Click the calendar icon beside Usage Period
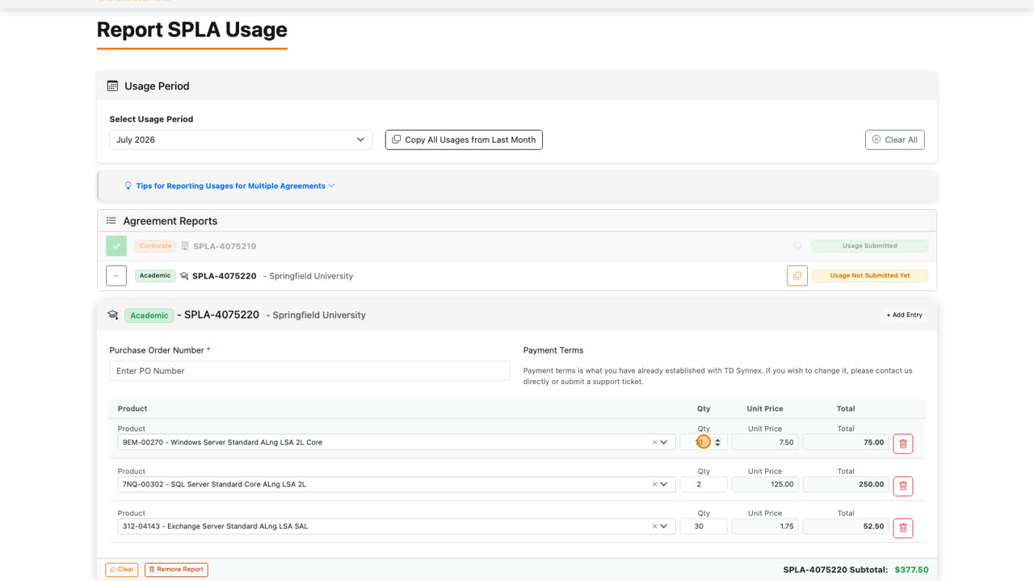Image resolution: width=1034 pixels, height=581 pixels. pyautogui.click(x=113, y=86)
